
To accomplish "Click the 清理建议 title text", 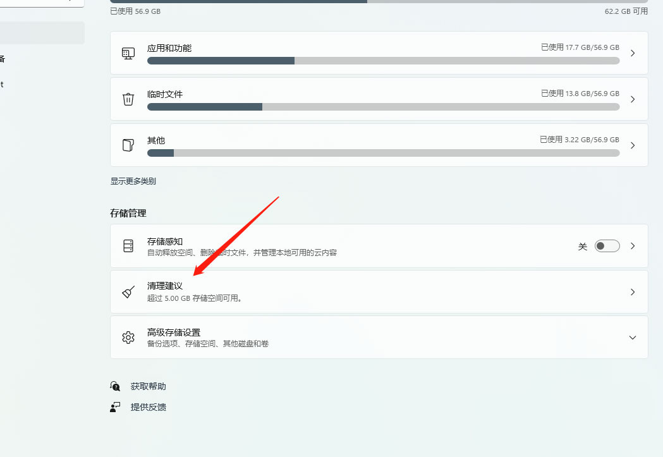I will click(x=165, y=286).
